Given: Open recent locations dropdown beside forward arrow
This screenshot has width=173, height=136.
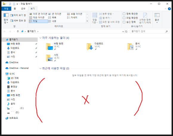Looking at the screenshot, I should [14, 31].
